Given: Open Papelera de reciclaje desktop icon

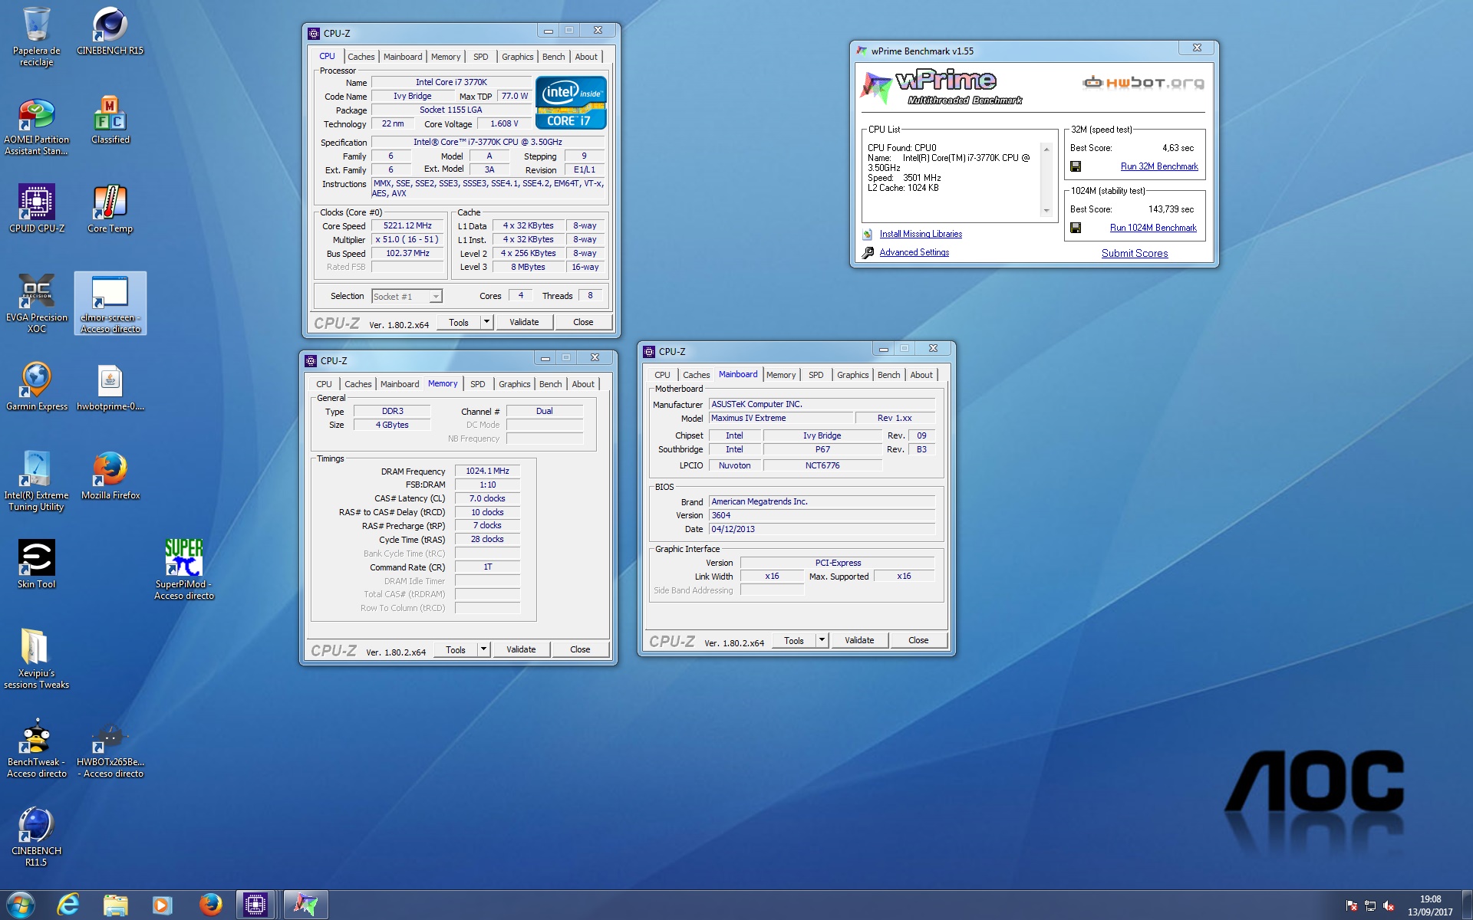Looking at the screenshot, I should pos(36,37).
